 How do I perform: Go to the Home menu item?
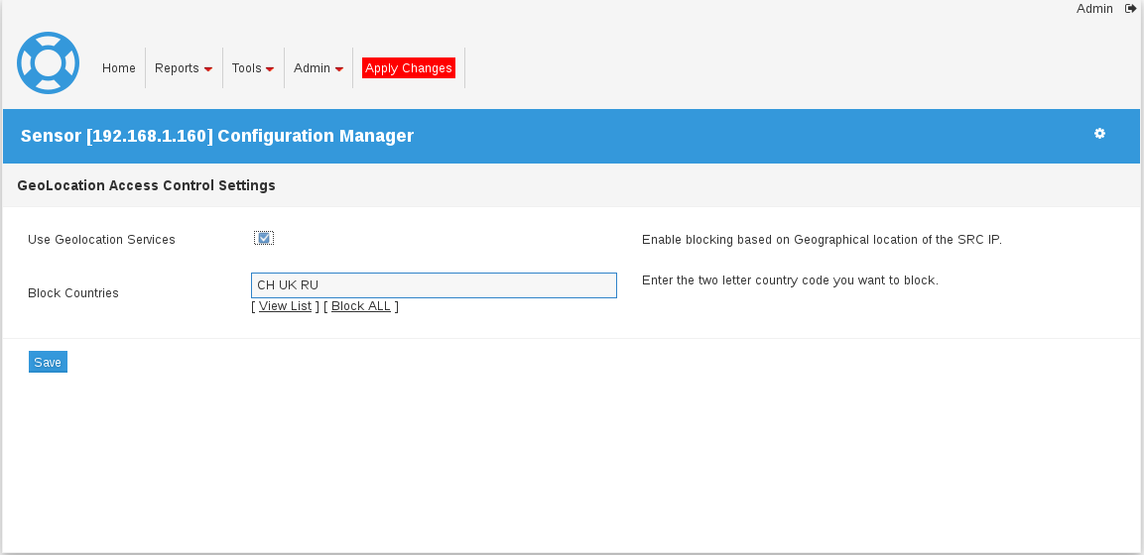click(x=119, y=67)
